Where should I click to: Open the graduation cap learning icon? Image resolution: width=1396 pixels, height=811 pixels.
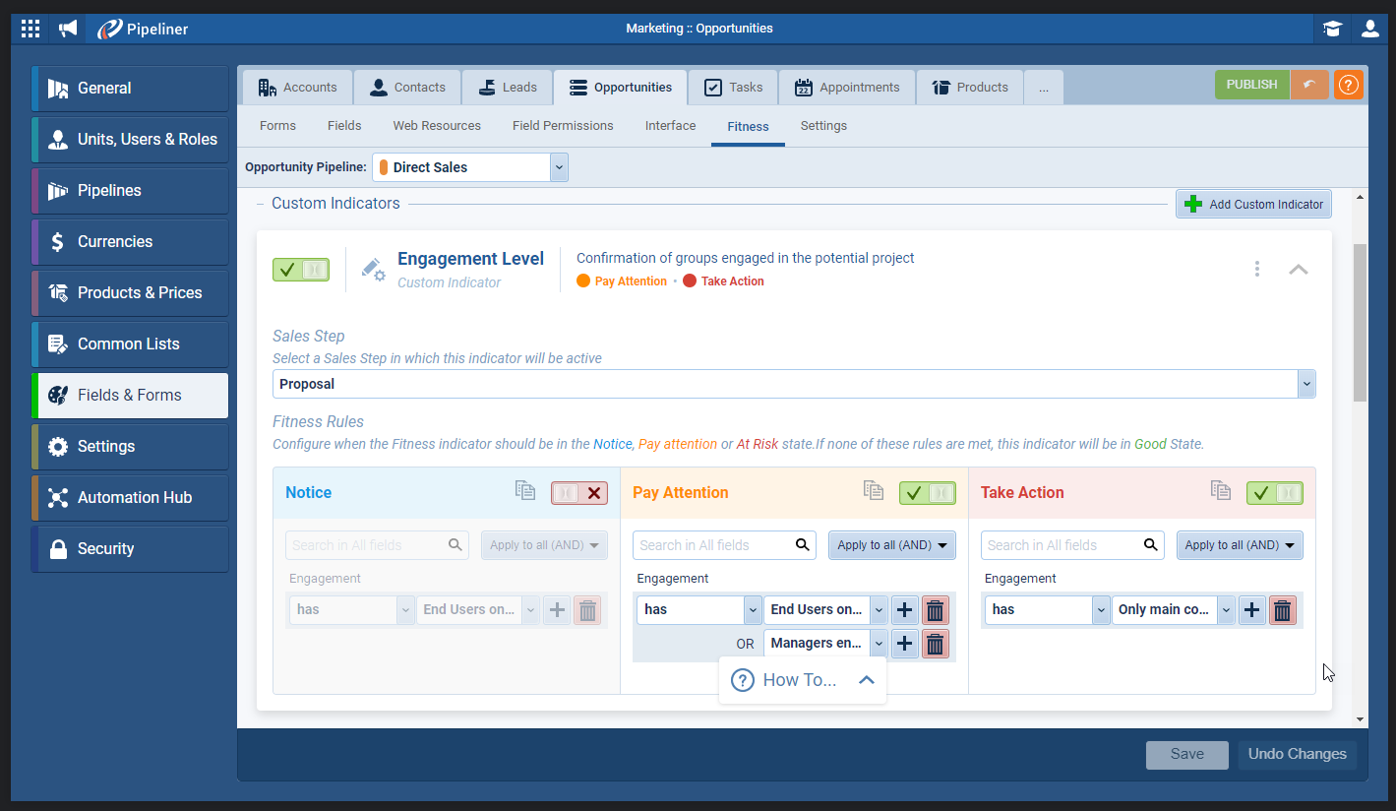[x=1332, y=29]
